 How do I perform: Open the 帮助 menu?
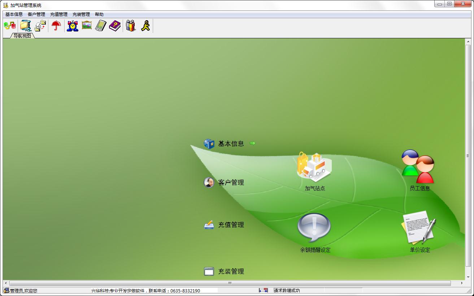pyautogui.click(x=99, y=14)
